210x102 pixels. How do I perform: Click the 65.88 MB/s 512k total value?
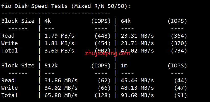pyautogui.click(x=61, y=95)
